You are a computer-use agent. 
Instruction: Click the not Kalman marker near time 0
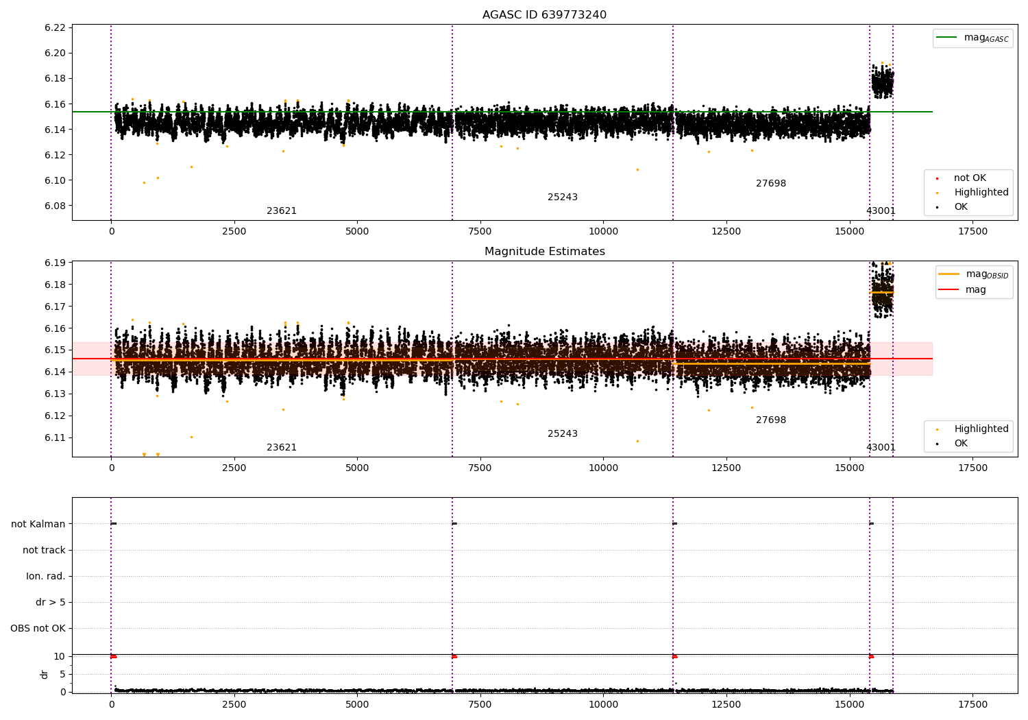113,524
